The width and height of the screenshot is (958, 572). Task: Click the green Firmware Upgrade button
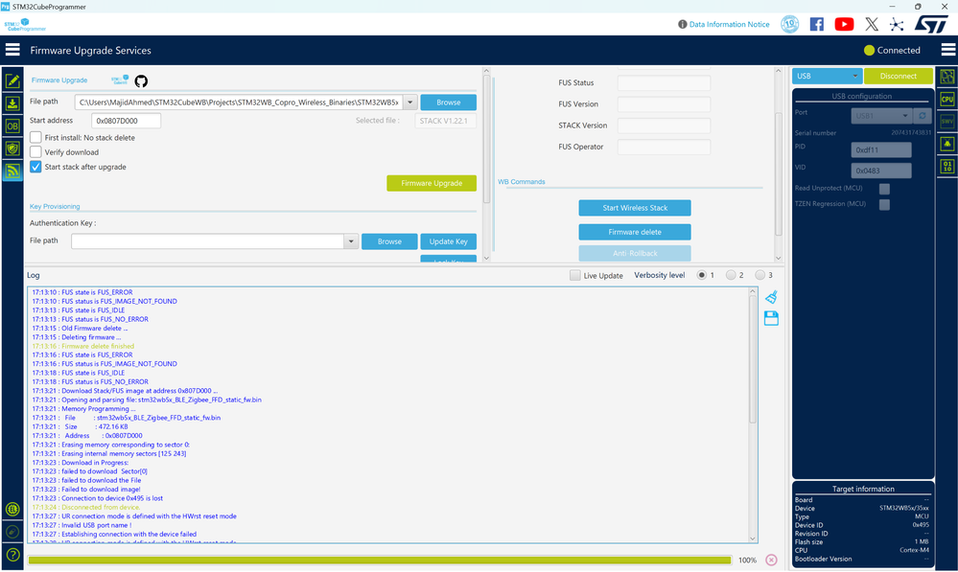coord(432,183)
